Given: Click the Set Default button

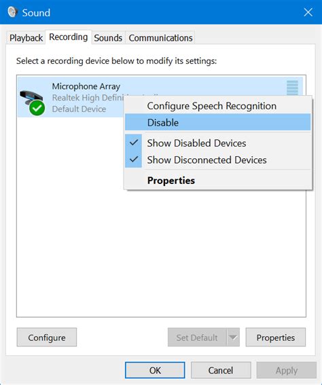Looking at the screenshot, I should pyautogui.click(x=197, y=337).
